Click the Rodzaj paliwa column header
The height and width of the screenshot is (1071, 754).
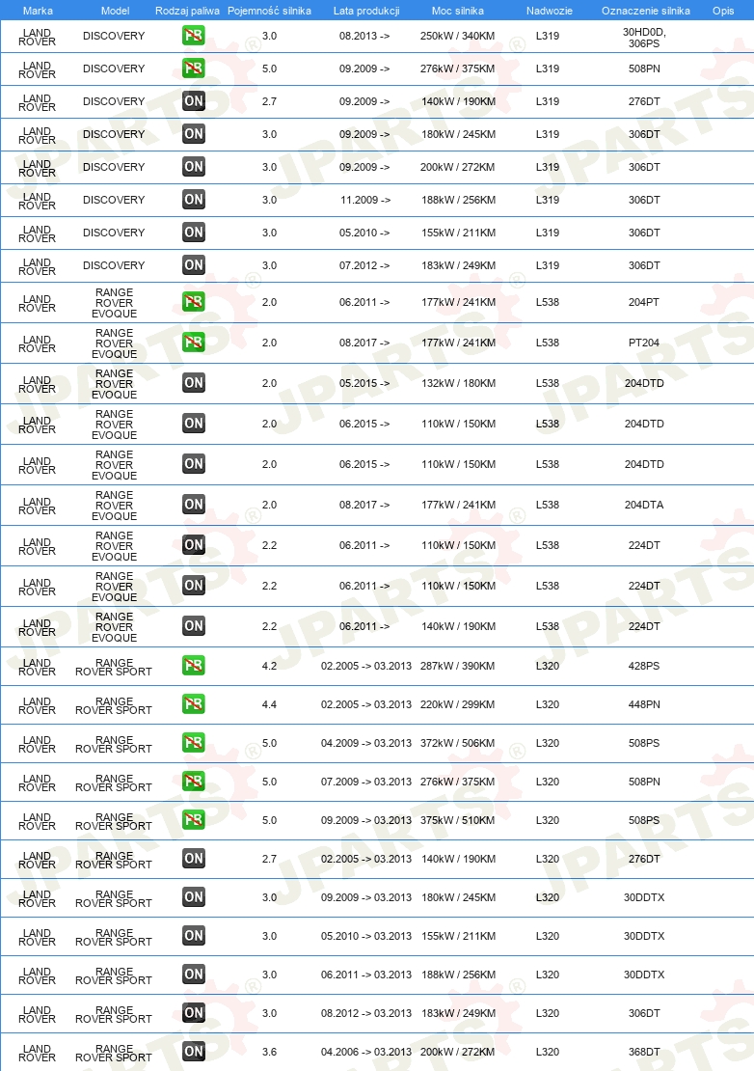coord(187,11)
